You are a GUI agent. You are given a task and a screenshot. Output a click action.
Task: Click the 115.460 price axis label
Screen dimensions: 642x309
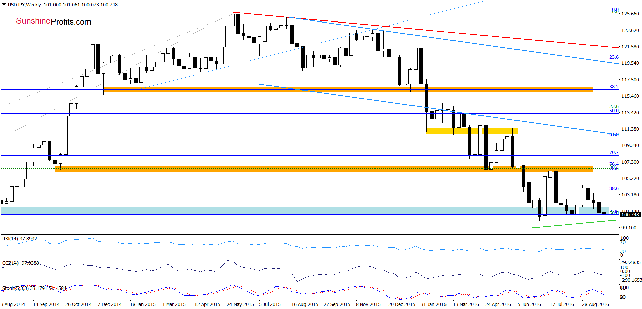630,96
